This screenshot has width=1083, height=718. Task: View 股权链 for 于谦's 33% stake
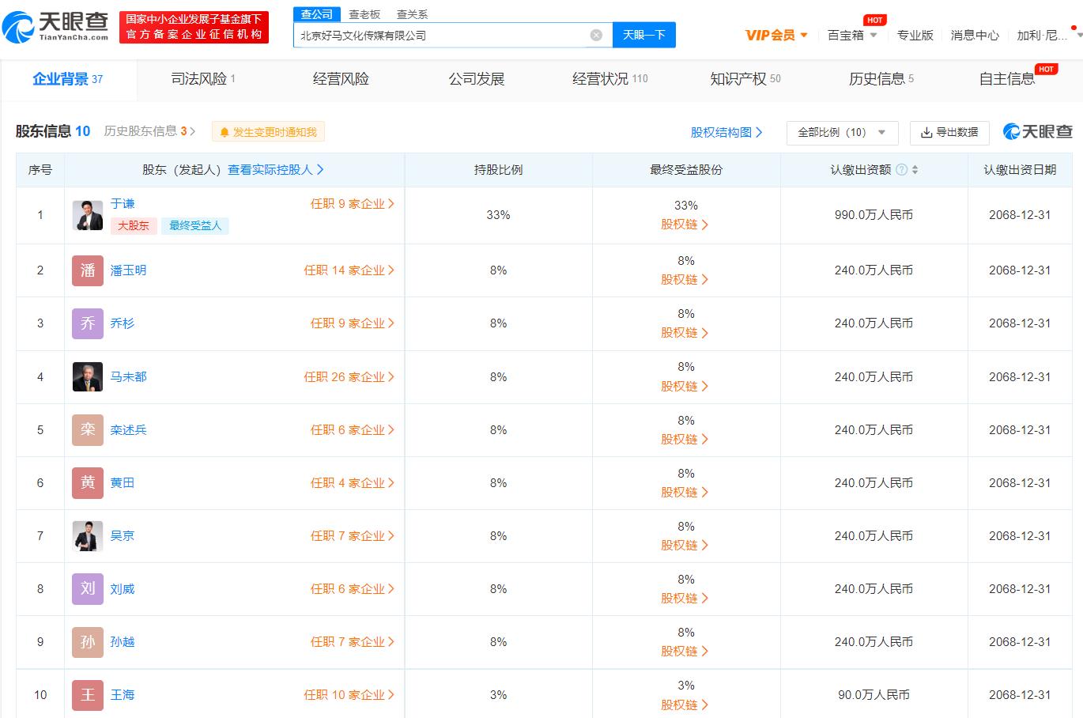(x=685, y=225)
